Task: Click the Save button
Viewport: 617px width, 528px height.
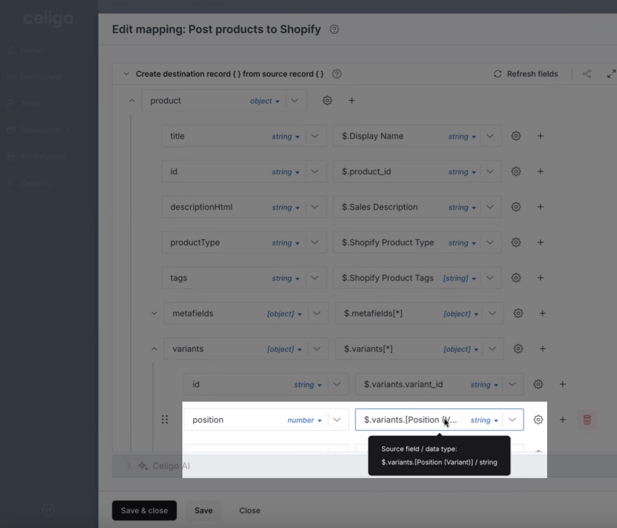Action: 203,510
